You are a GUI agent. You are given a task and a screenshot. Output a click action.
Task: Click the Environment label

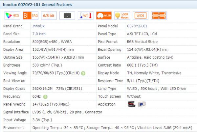coord(13,128)
